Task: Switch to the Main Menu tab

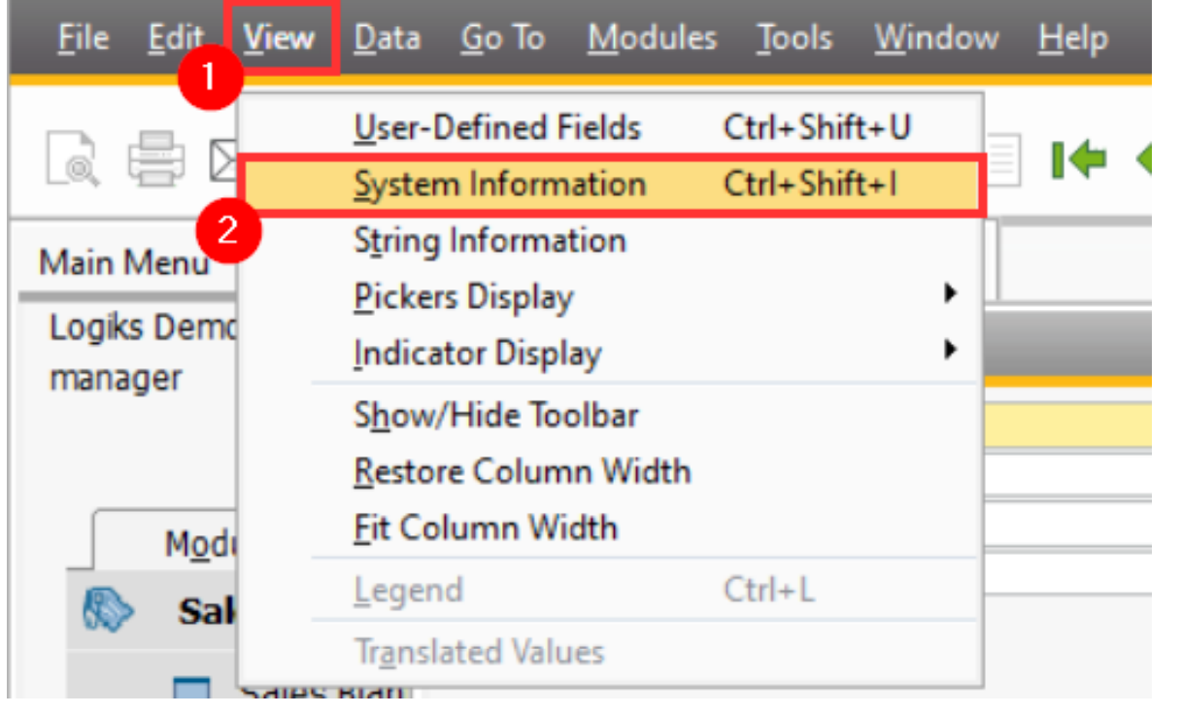Action: click(x=123, y=262)
